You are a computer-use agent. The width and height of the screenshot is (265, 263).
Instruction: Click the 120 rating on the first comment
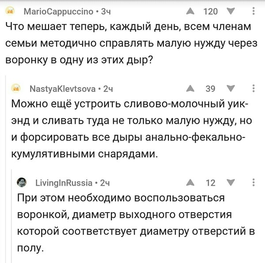(210, 11)
